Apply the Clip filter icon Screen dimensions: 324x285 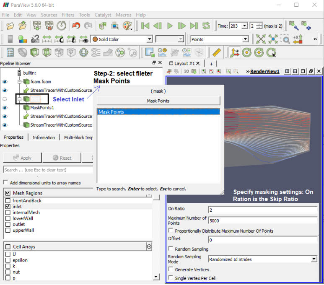35,52
